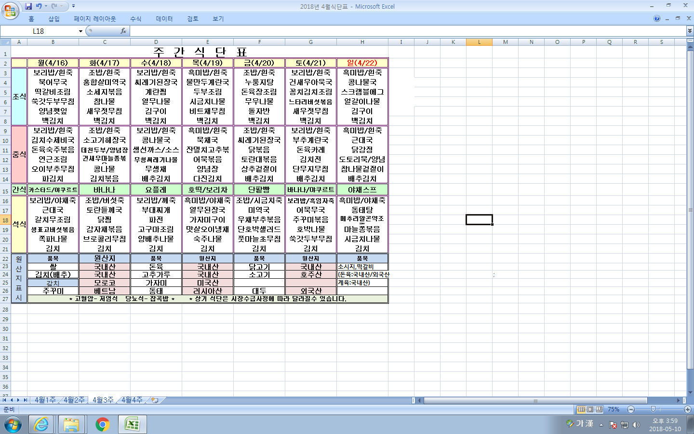This screenshot has width=694, height=434.
Task: Zoom out with the minus button
Action: point(631,409)
